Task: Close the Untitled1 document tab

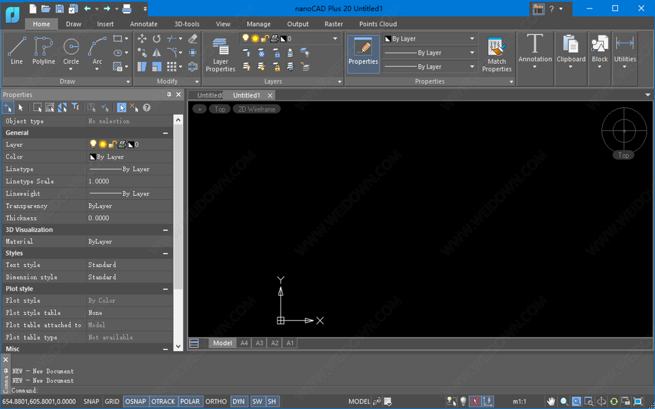Action: click(x=270, y=95)
